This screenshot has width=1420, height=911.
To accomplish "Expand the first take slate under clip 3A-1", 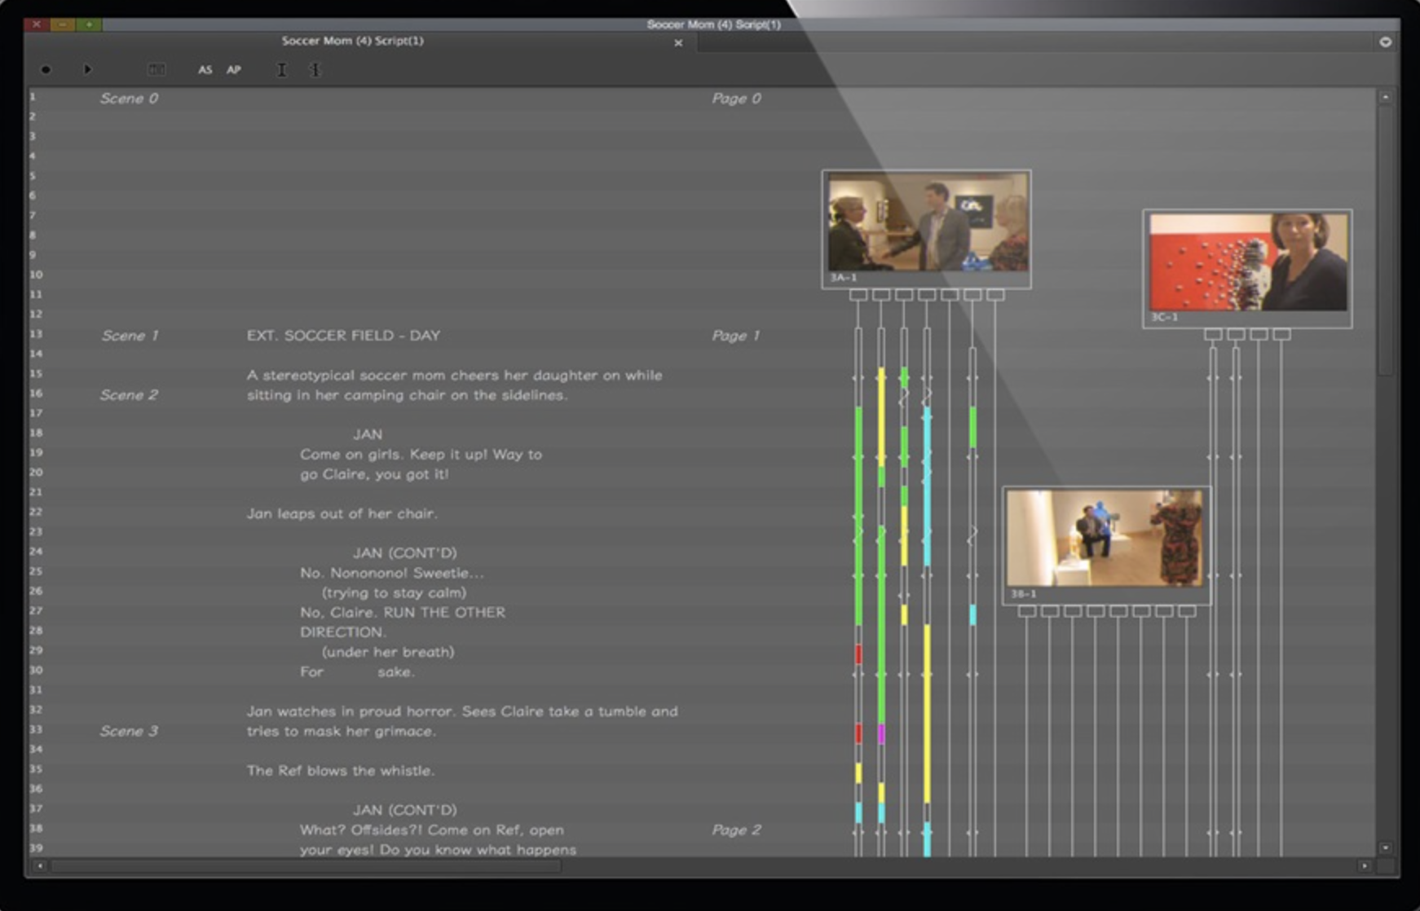I will (858, 295).
